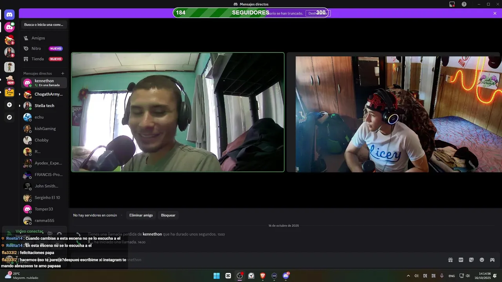
Task: Open Nitro page
Action: tap(44, 49)
